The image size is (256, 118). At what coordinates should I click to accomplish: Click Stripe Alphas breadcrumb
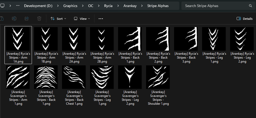[158, 6]
